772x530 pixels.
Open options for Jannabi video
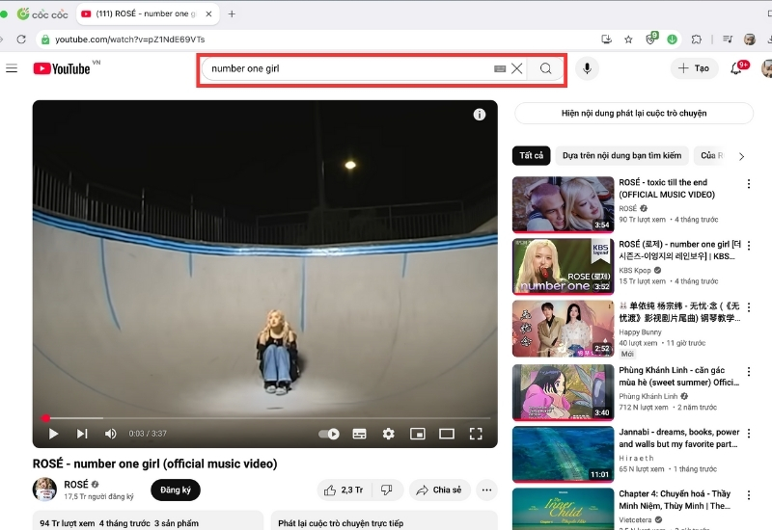[x=749, y=434]
